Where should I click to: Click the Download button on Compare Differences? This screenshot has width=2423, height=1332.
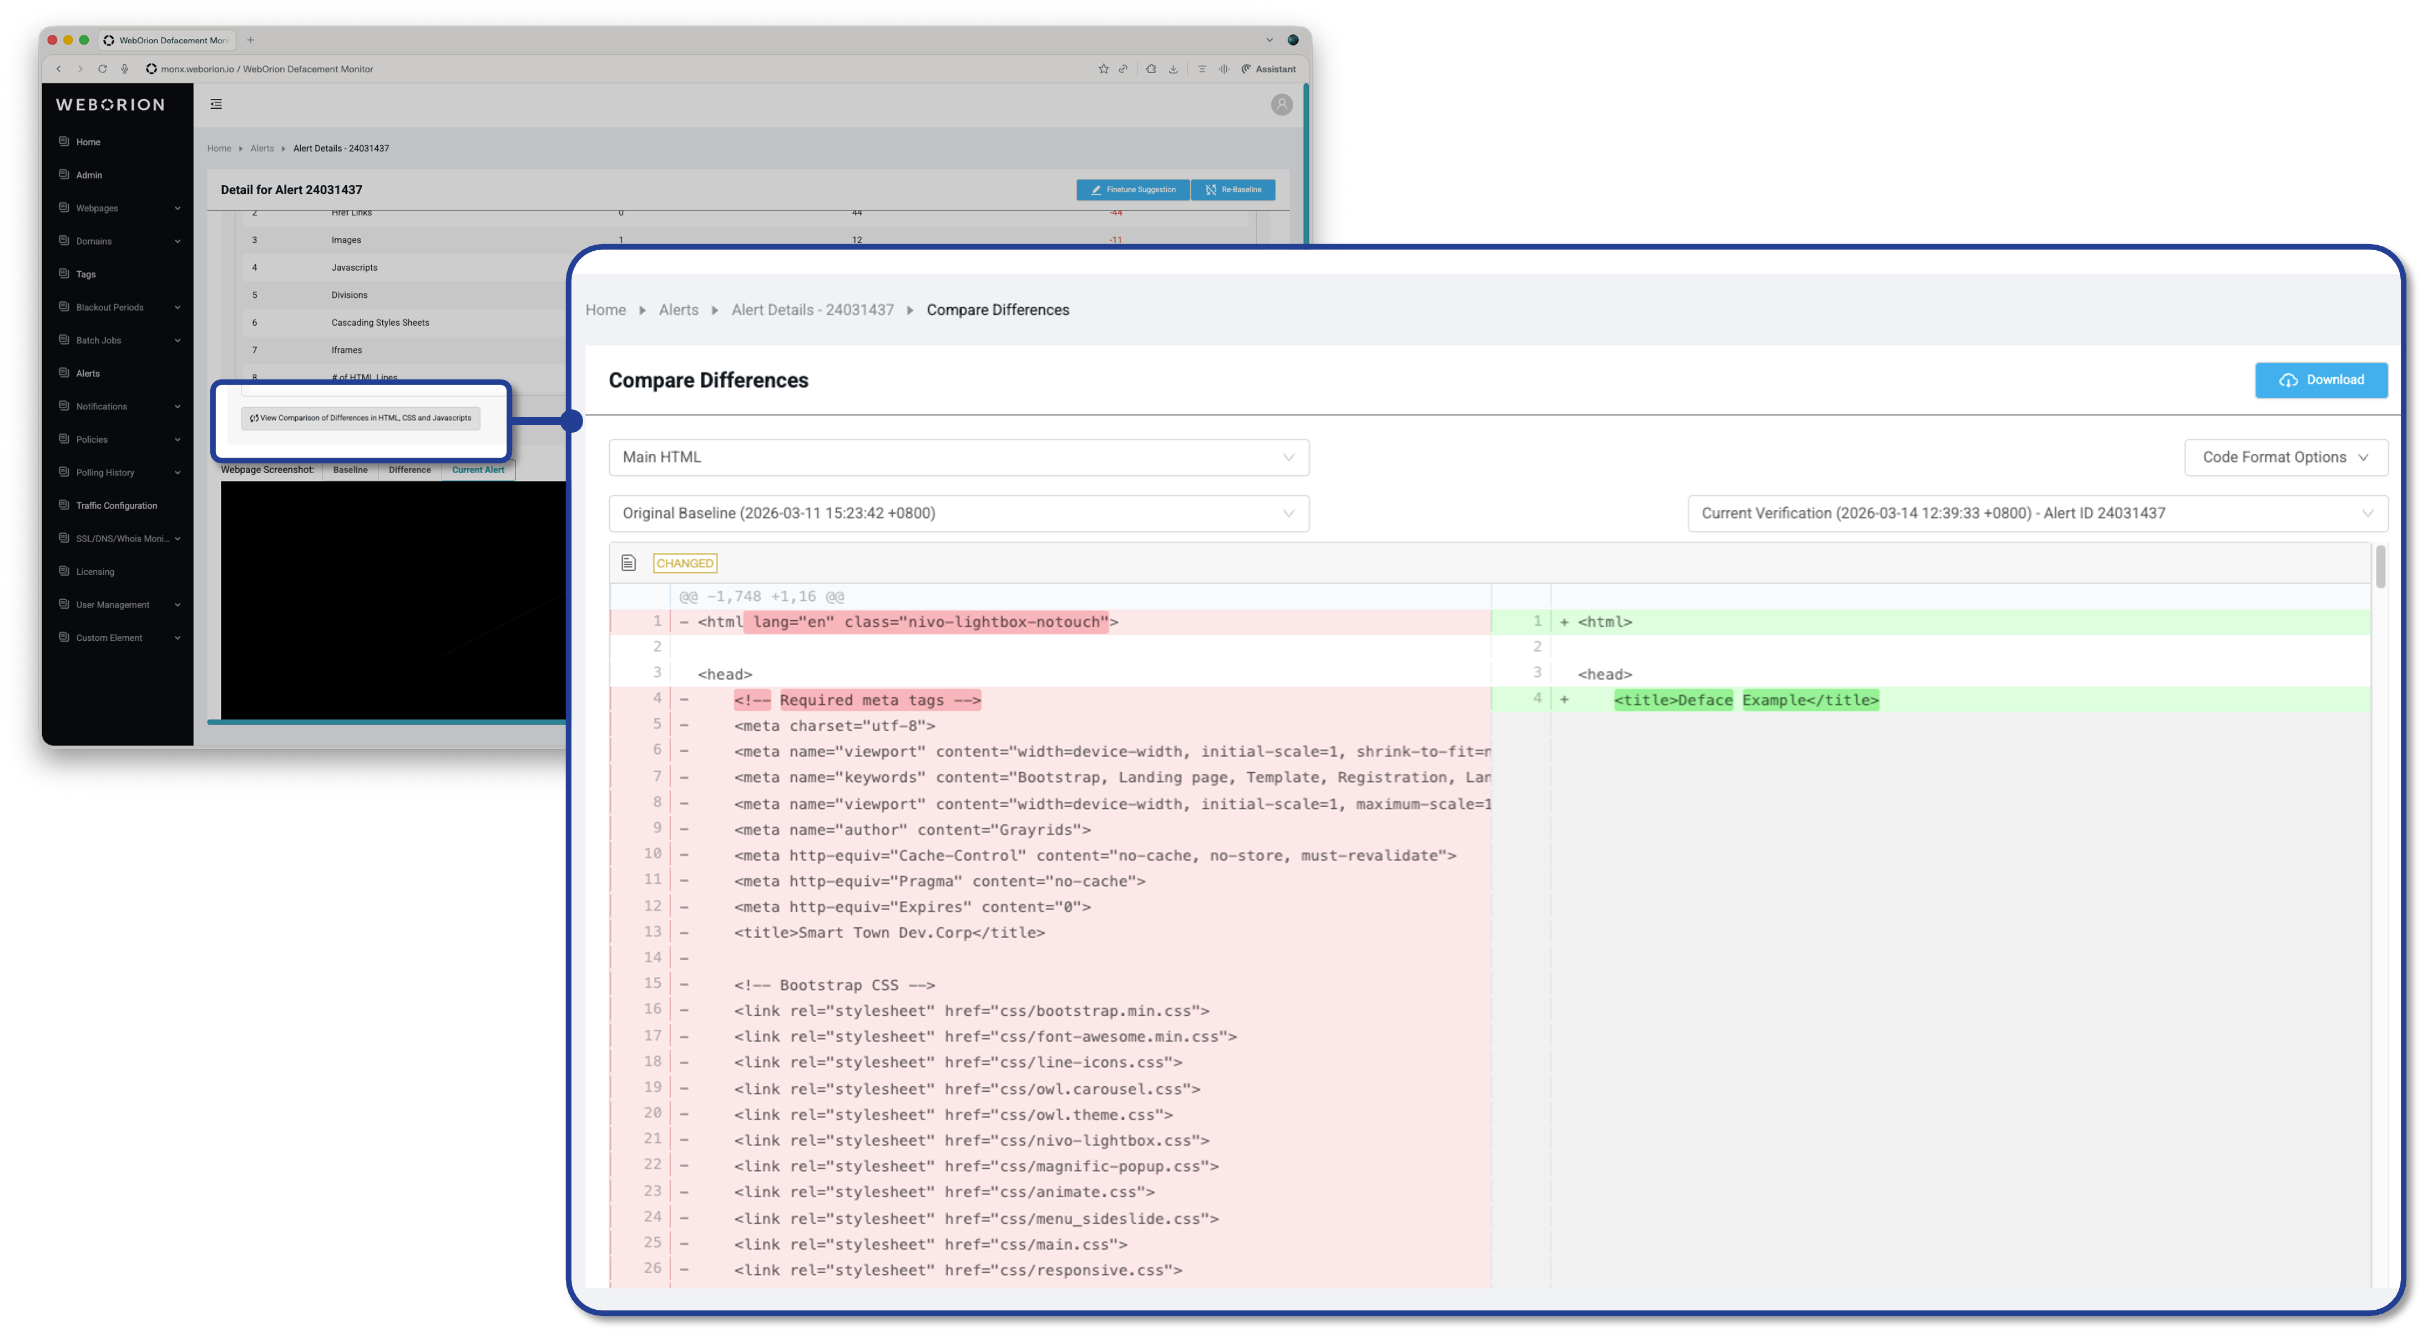pos(2320,379)
